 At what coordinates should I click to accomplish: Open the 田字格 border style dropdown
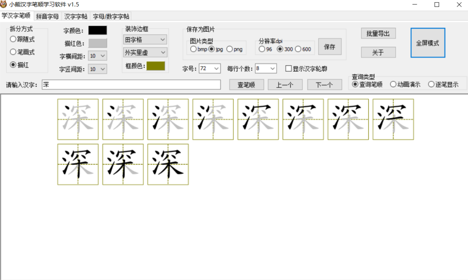(145, 39)
